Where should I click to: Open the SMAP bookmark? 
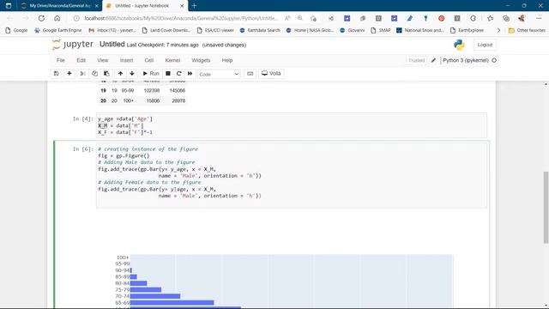coord(381,31)
